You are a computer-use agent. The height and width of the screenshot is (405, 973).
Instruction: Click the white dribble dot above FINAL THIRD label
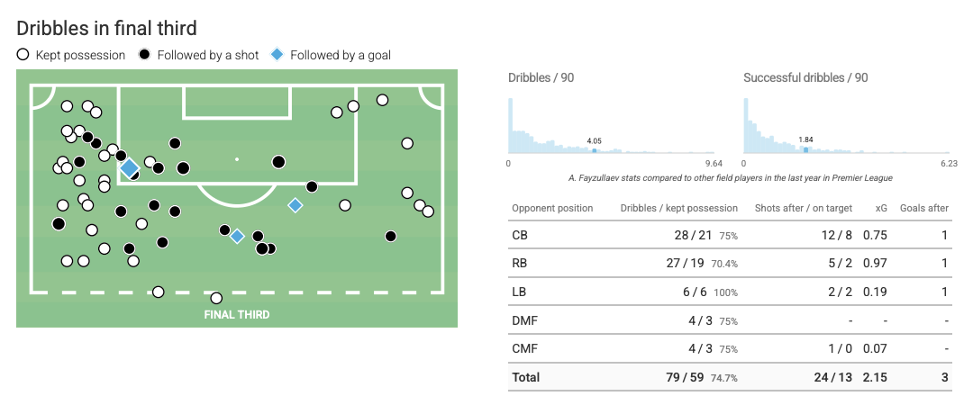[x=216, y=298]
